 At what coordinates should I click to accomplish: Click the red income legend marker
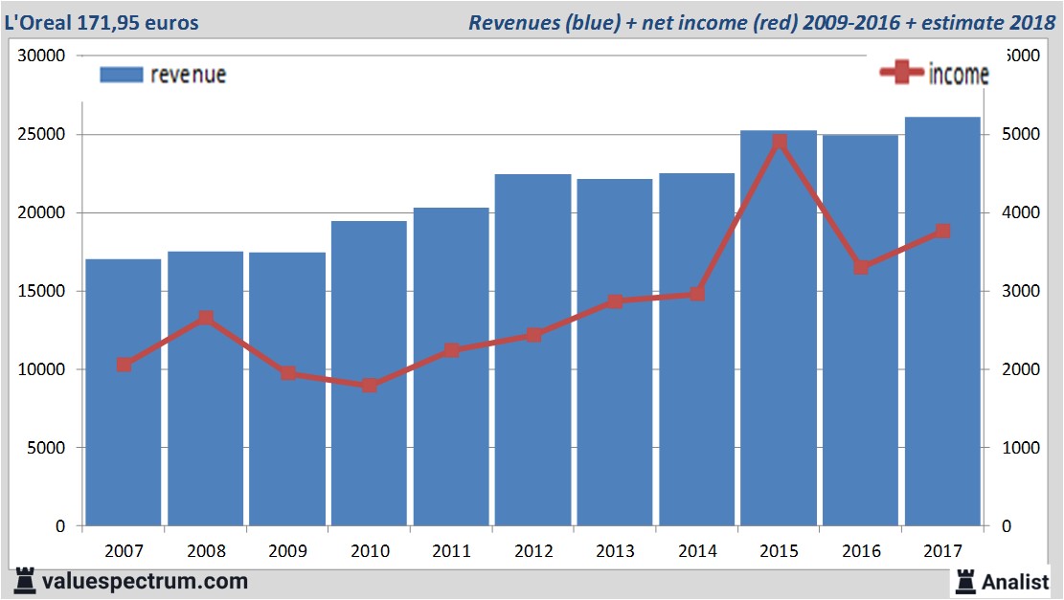click(901, 74)
